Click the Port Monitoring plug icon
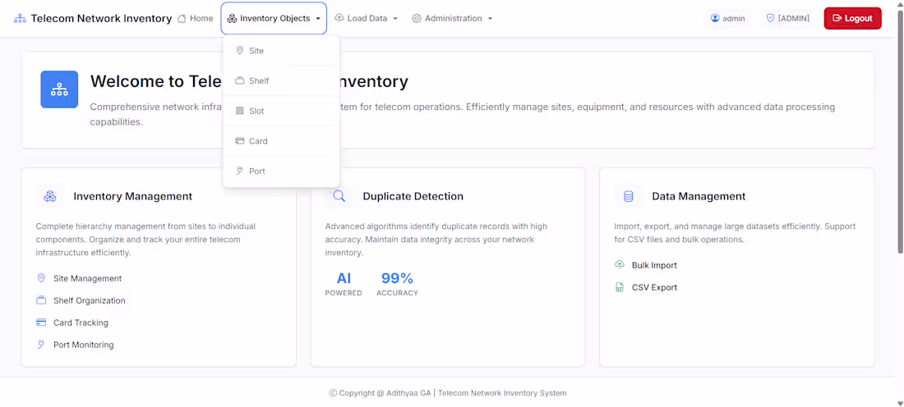 click(41, 345)
